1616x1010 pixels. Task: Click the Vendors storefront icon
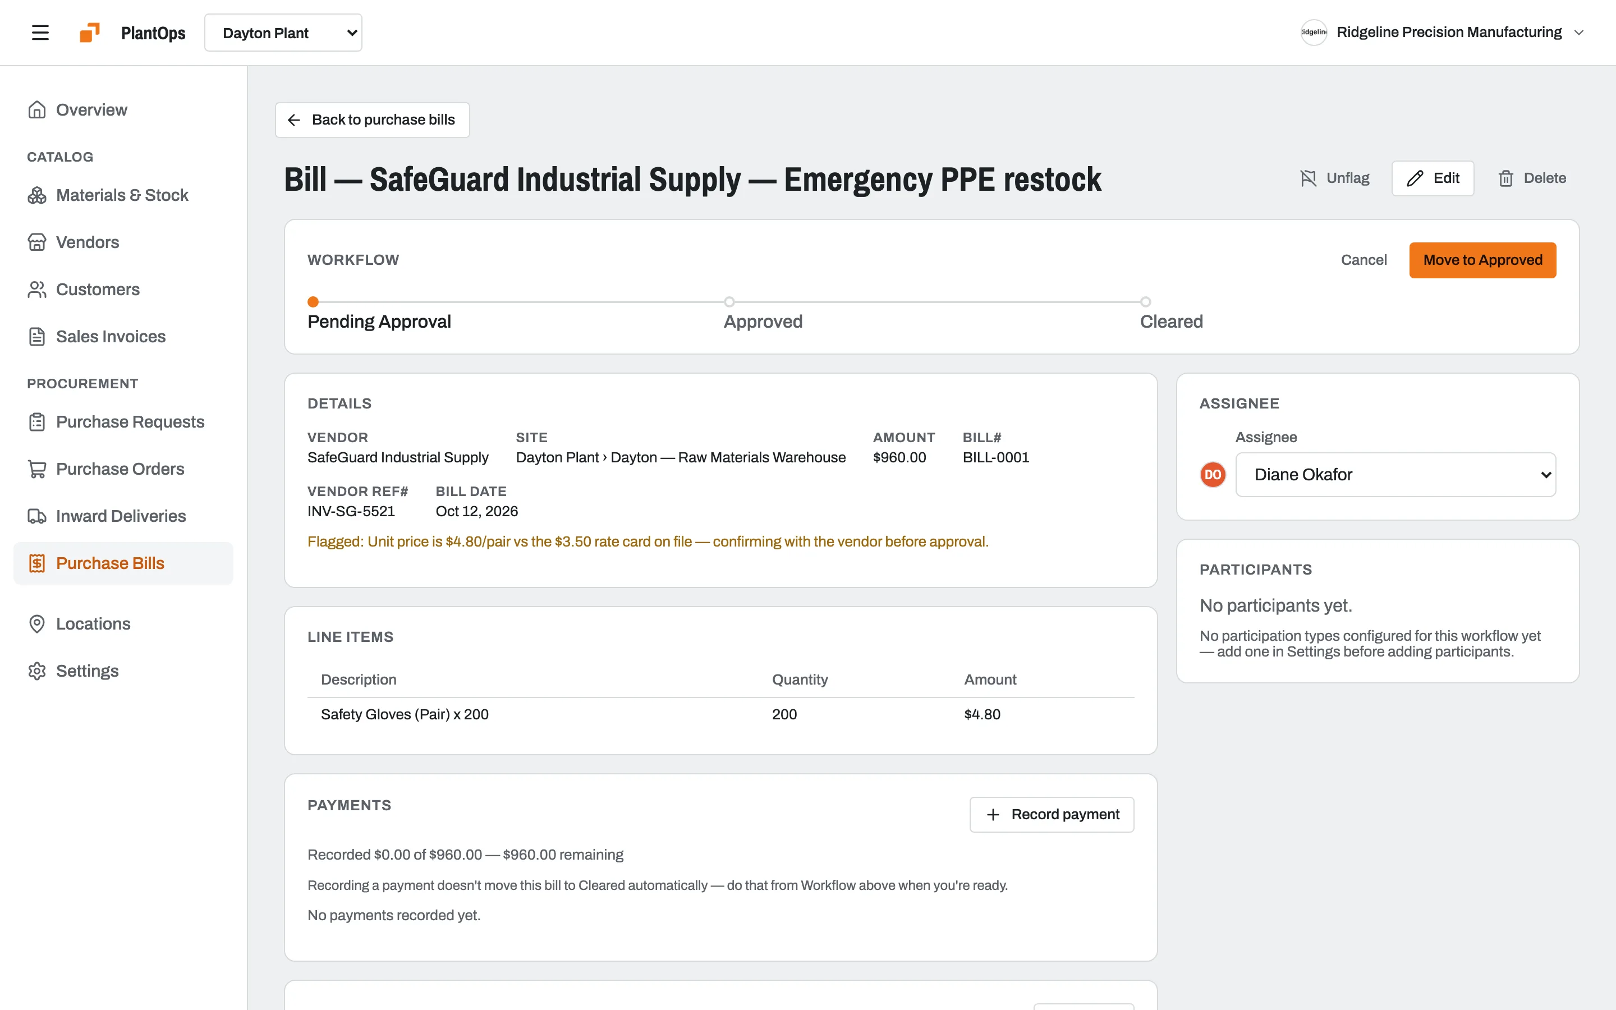coord(36,242)
